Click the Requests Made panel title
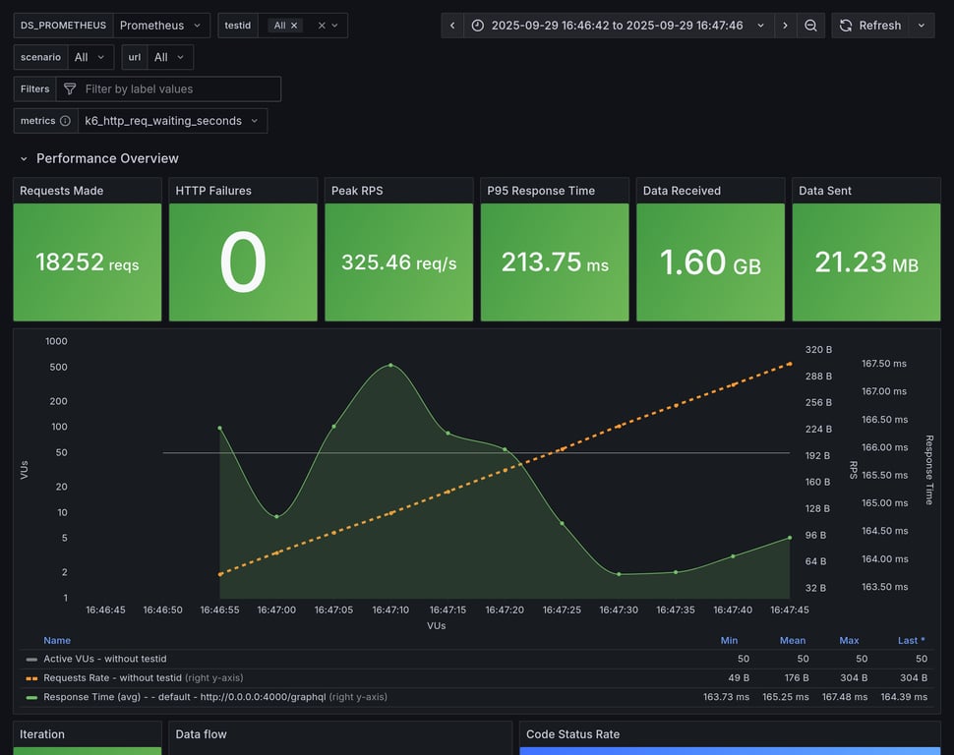The width and height of the screenshot is (954, 755). point(61,191)
